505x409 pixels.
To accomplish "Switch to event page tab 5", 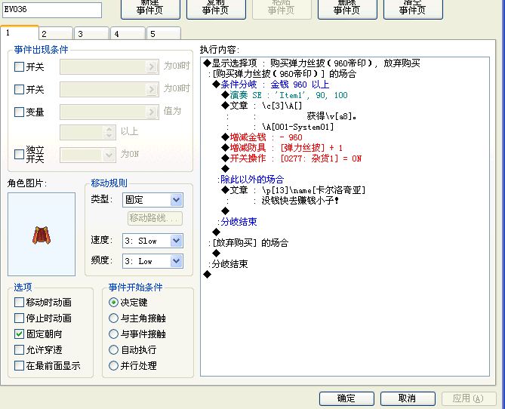I will coord(164,34).
